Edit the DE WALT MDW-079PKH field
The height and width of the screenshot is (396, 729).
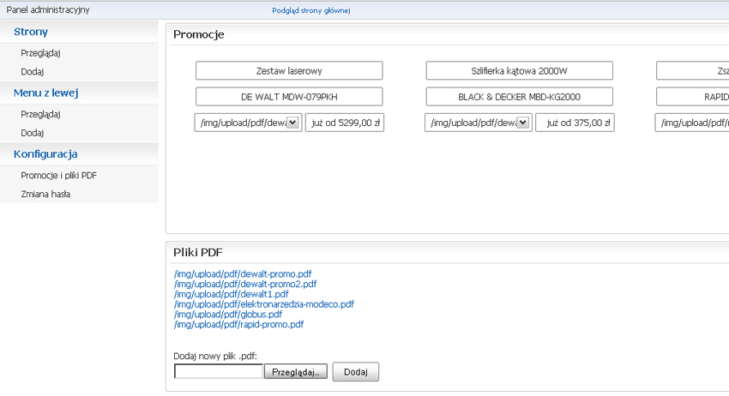[289, 97]
